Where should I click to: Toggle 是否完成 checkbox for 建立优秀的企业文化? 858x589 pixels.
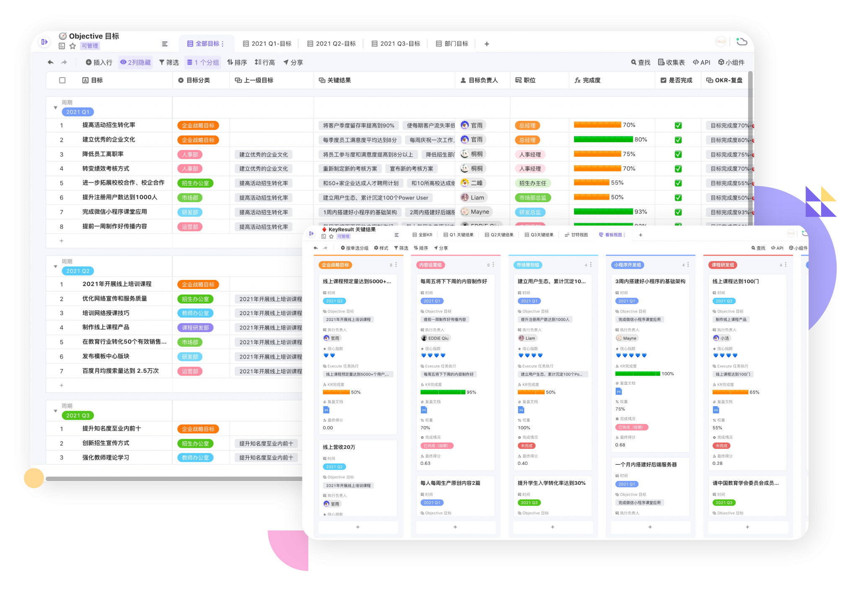[678, 140]
